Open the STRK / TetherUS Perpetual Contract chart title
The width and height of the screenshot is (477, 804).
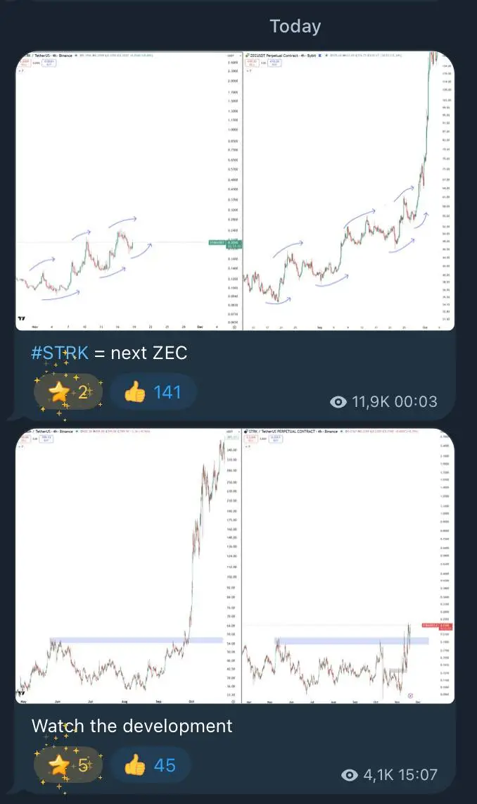point(281,431)
